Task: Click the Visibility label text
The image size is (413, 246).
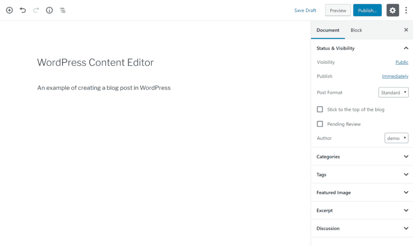Action: (325, 62)
